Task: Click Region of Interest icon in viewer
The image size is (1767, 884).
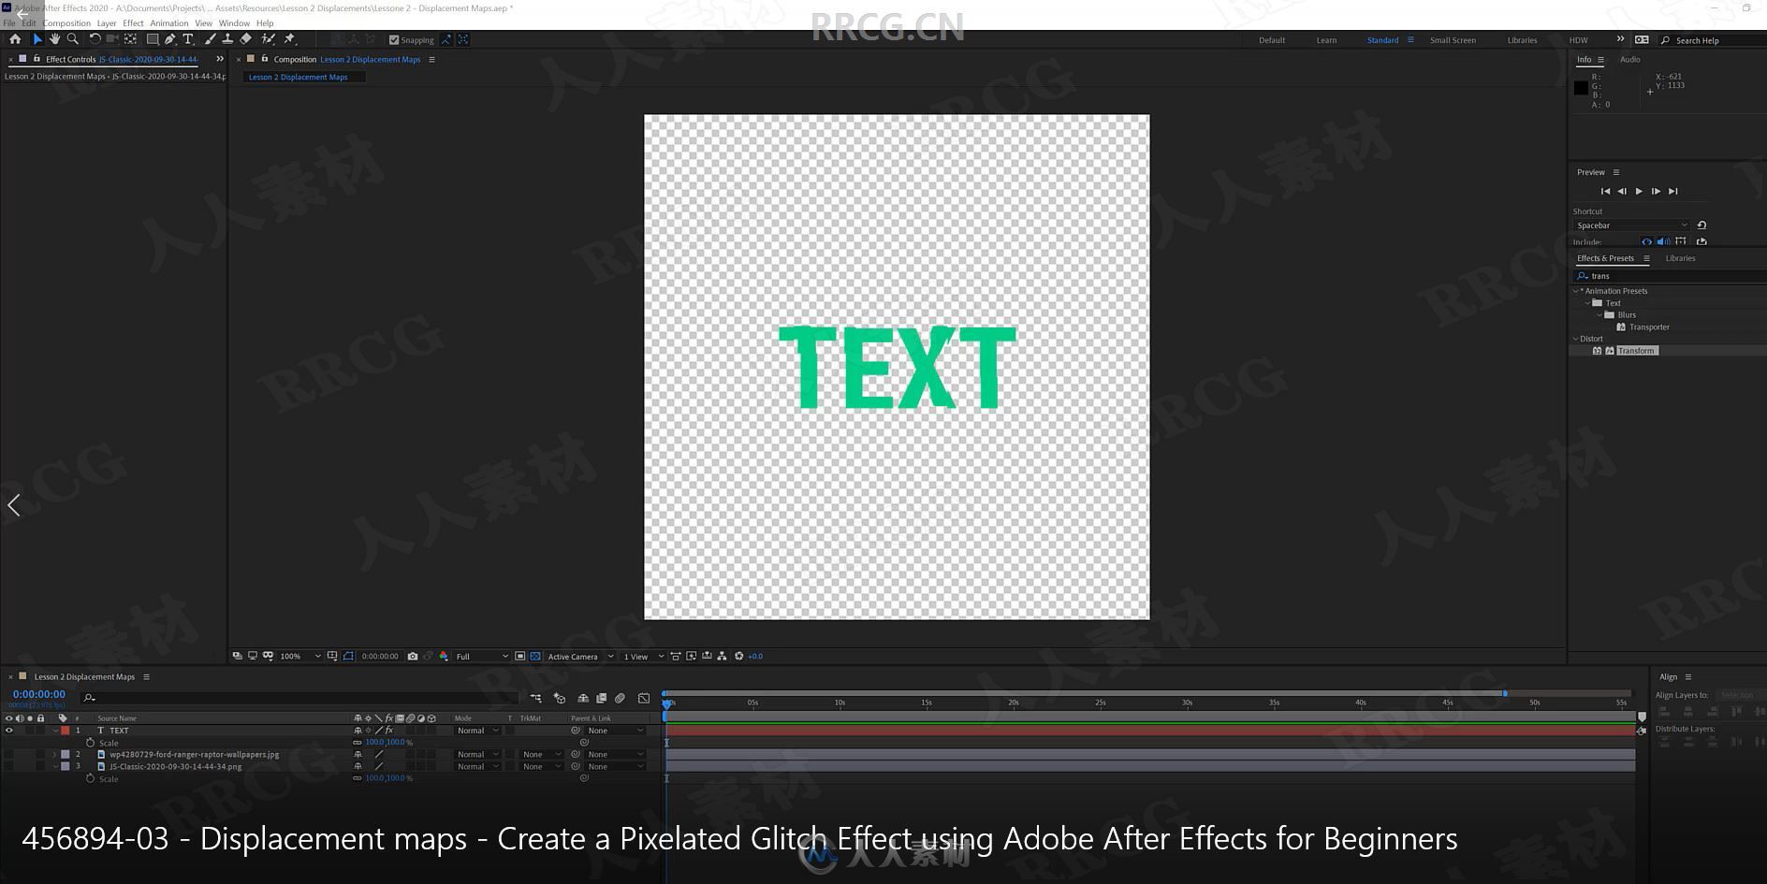Action: pyautogui.click(x=519, y=656)
